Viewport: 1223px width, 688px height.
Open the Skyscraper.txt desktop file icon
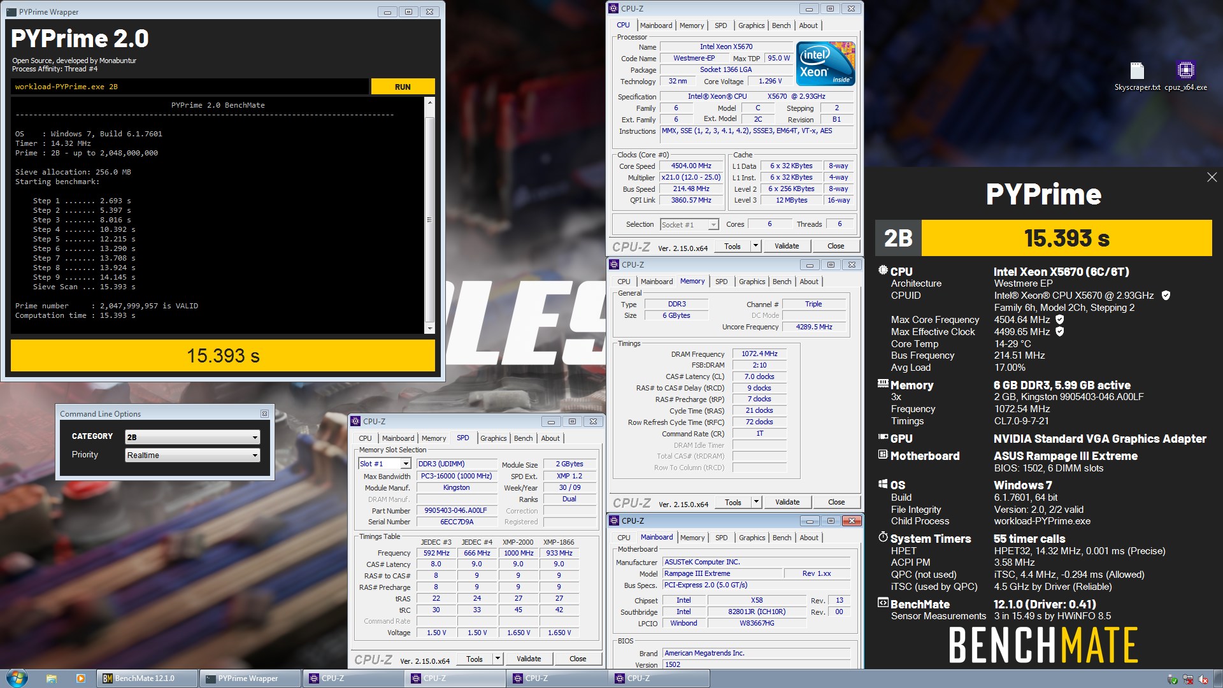coord(1137,76)
